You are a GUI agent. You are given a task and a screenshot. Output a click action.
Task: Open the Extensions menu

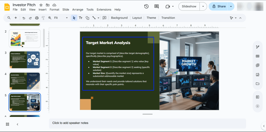pyautogui.click(x=104, y=10)
